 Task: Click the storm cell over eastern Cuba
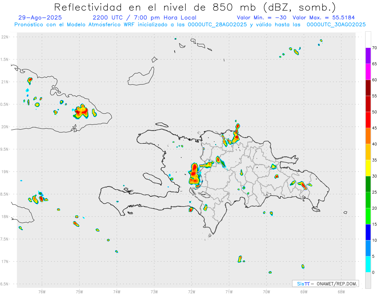click(x=81, y=111)
